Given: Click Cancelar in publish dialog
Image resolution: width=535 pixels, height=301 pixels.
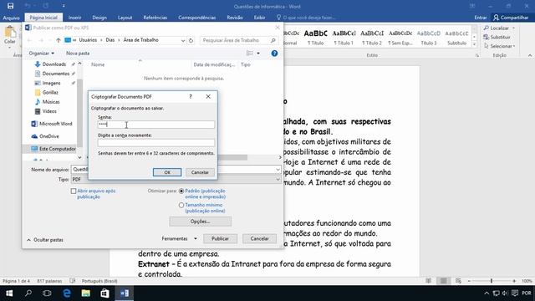Looking at the screenshot, I should (260, 238).
